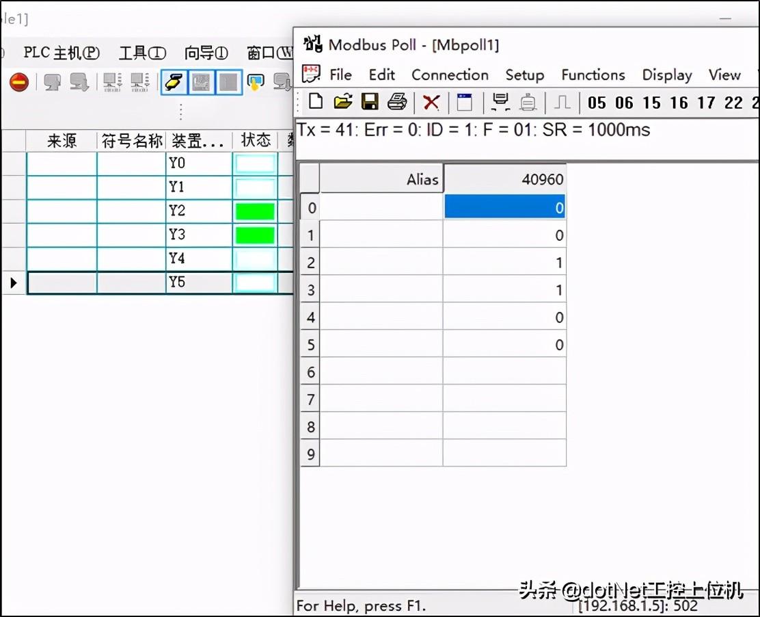Click the Connect icon in Modbus Poll toolbar
This screenshot has height=617, width=760.
point(500,102)
